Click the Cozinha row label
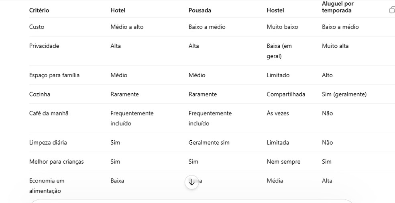Image resolution: width=395 pixels, height=203 pixels. [40, 94]
